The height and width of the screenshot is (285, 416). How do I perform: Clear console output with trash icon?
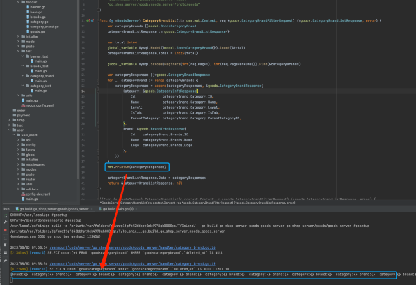pyautogui.click(x=5, y=245)
